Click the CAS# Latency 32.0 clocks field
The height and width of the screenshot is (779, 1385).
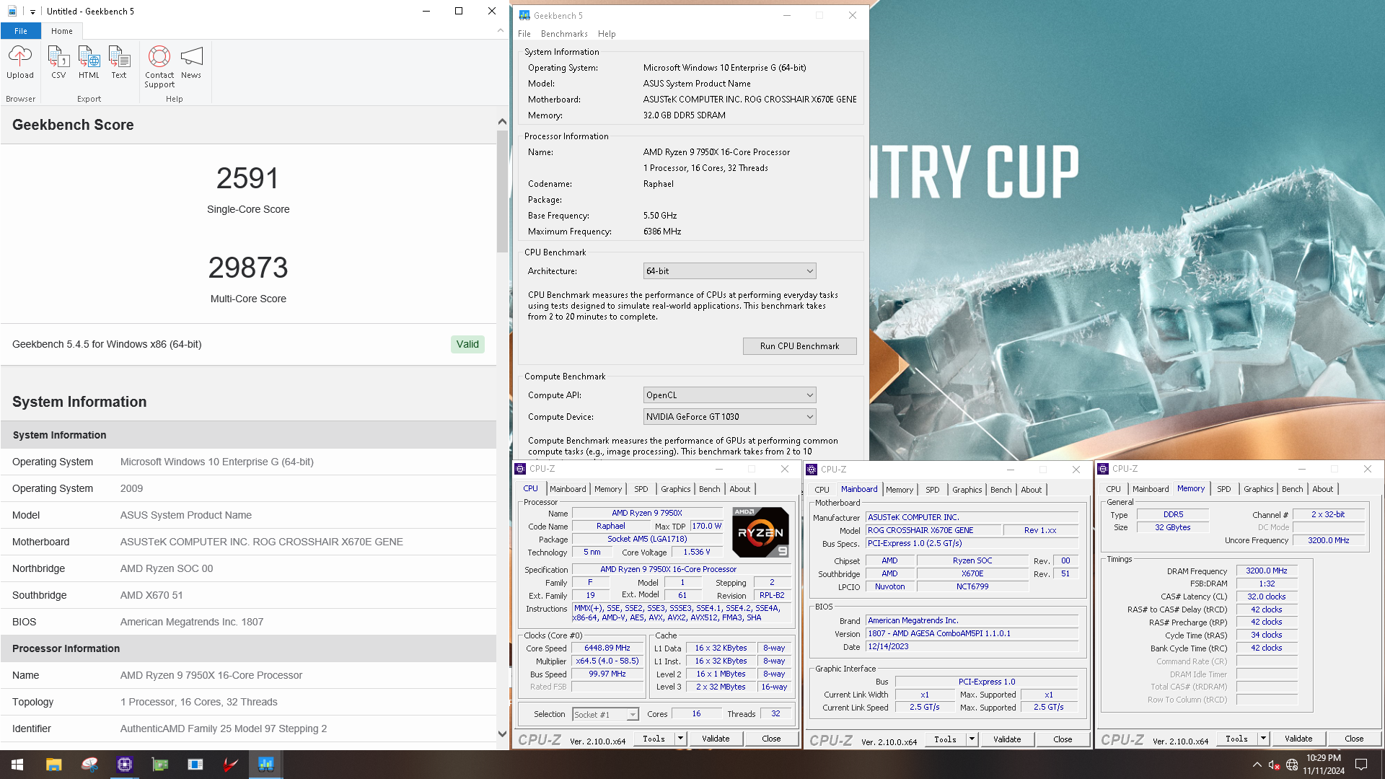(1266, 597)
